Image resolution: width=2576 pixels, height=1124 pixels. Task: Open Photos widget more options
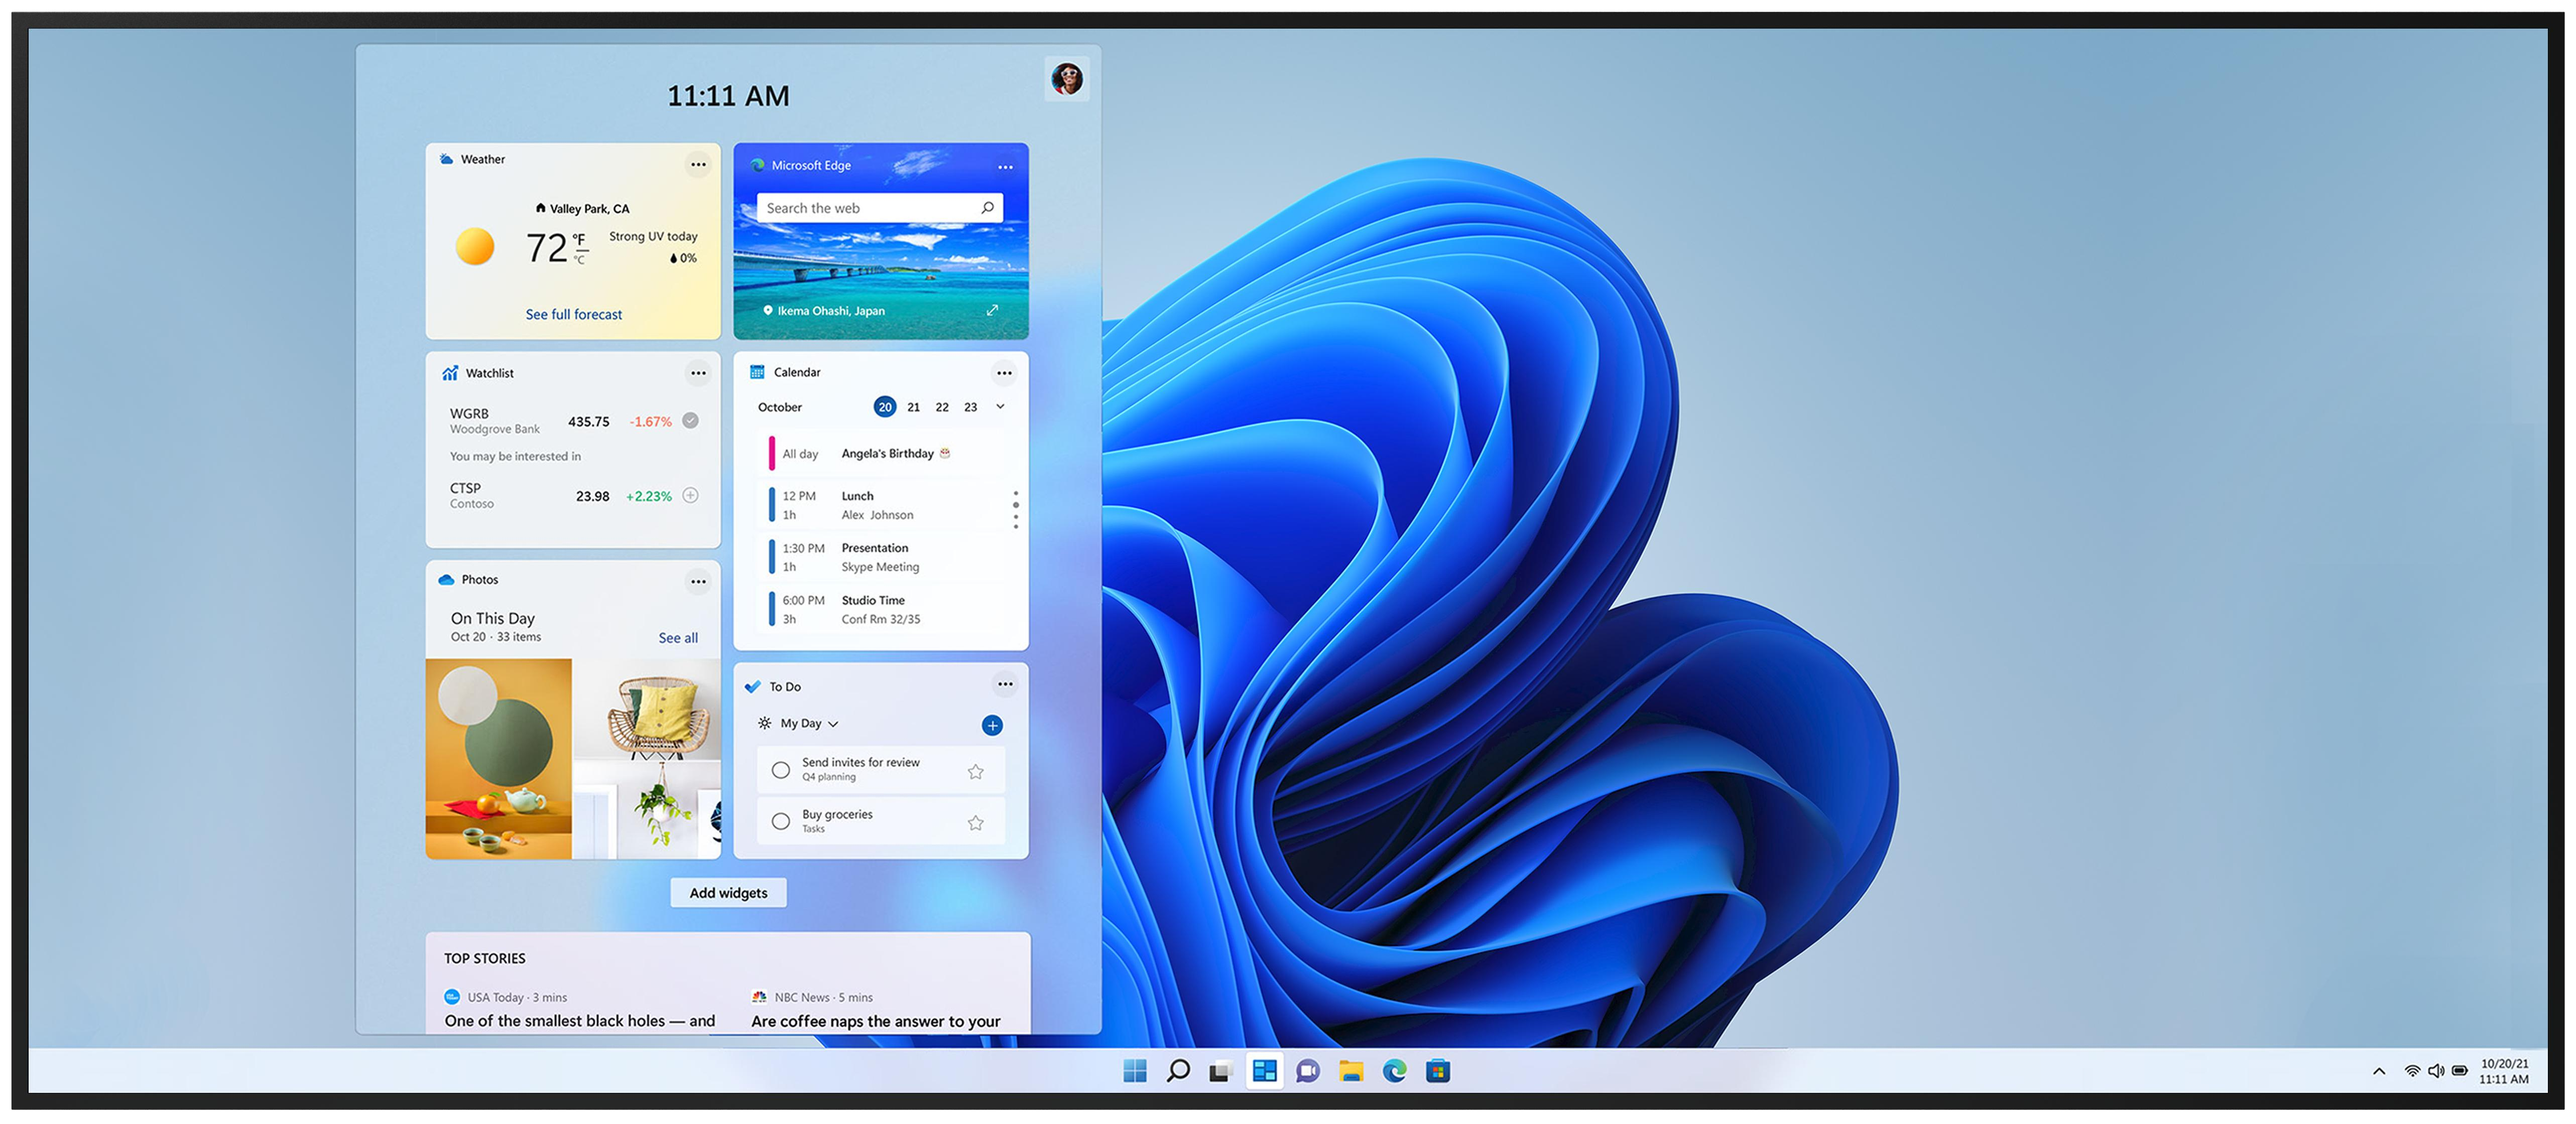[698, 582]
